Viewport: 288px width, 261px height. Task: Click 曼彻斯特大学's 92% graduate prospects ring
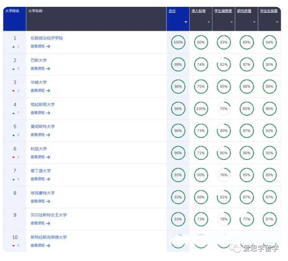click(x=269, y=131)
